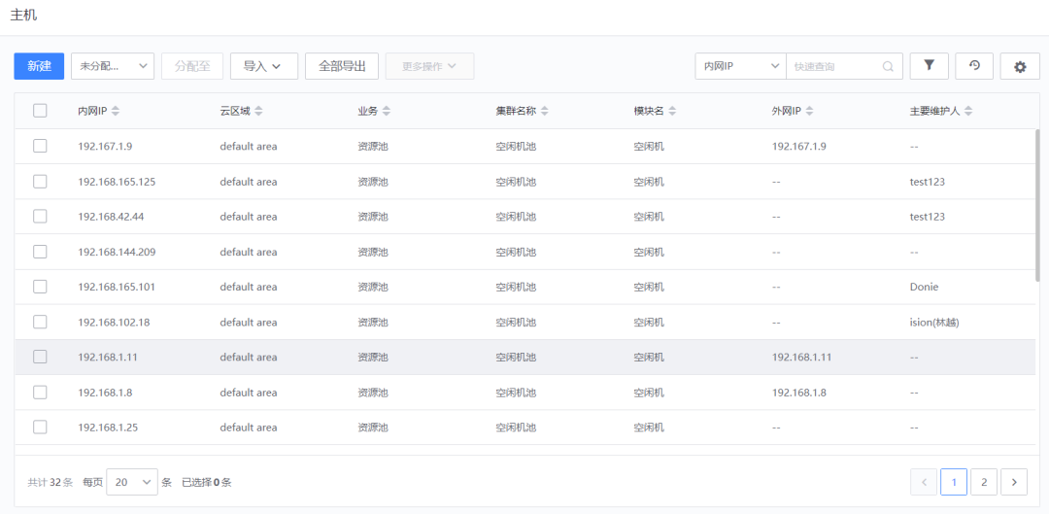This screenshot has height=514, width=1049.
Task: Sort by 业务 column arrows
Action: click(x=386, y=111)
